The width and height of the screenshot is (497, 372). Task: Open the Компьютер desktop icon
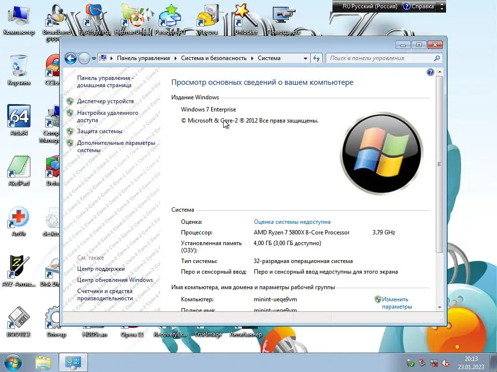click(x=19, y=19)
